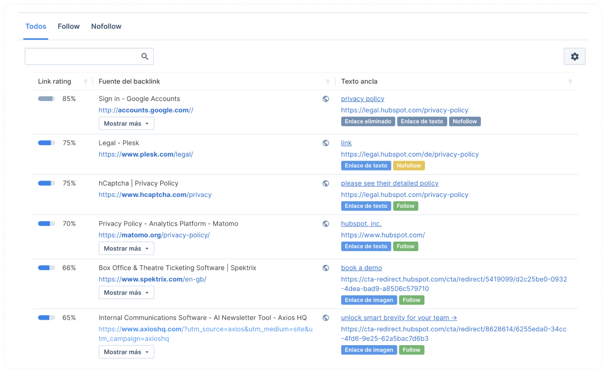606x373 pixels.
Task: Click the Follow tag in Matomo row
Action: pyautogui.click(x=406, y=246)
